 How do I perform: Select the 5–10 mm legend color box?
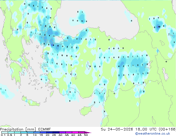coord(30,132)
